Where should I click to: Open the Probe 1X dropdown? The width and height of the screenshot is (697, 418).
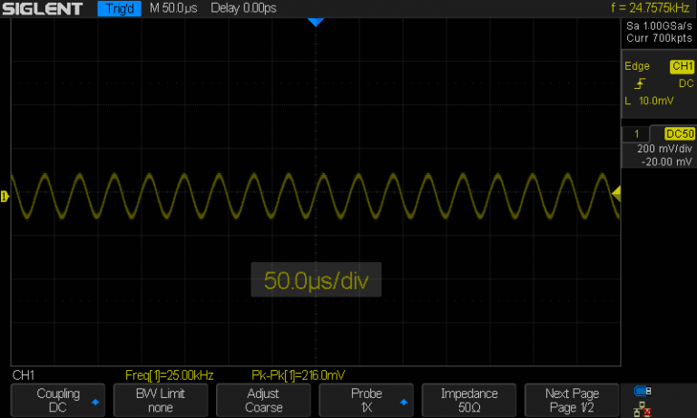pos(367,401)
